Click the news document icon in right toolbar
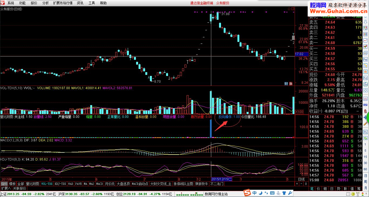Viewport: 369px width, 197px height. 365,53
